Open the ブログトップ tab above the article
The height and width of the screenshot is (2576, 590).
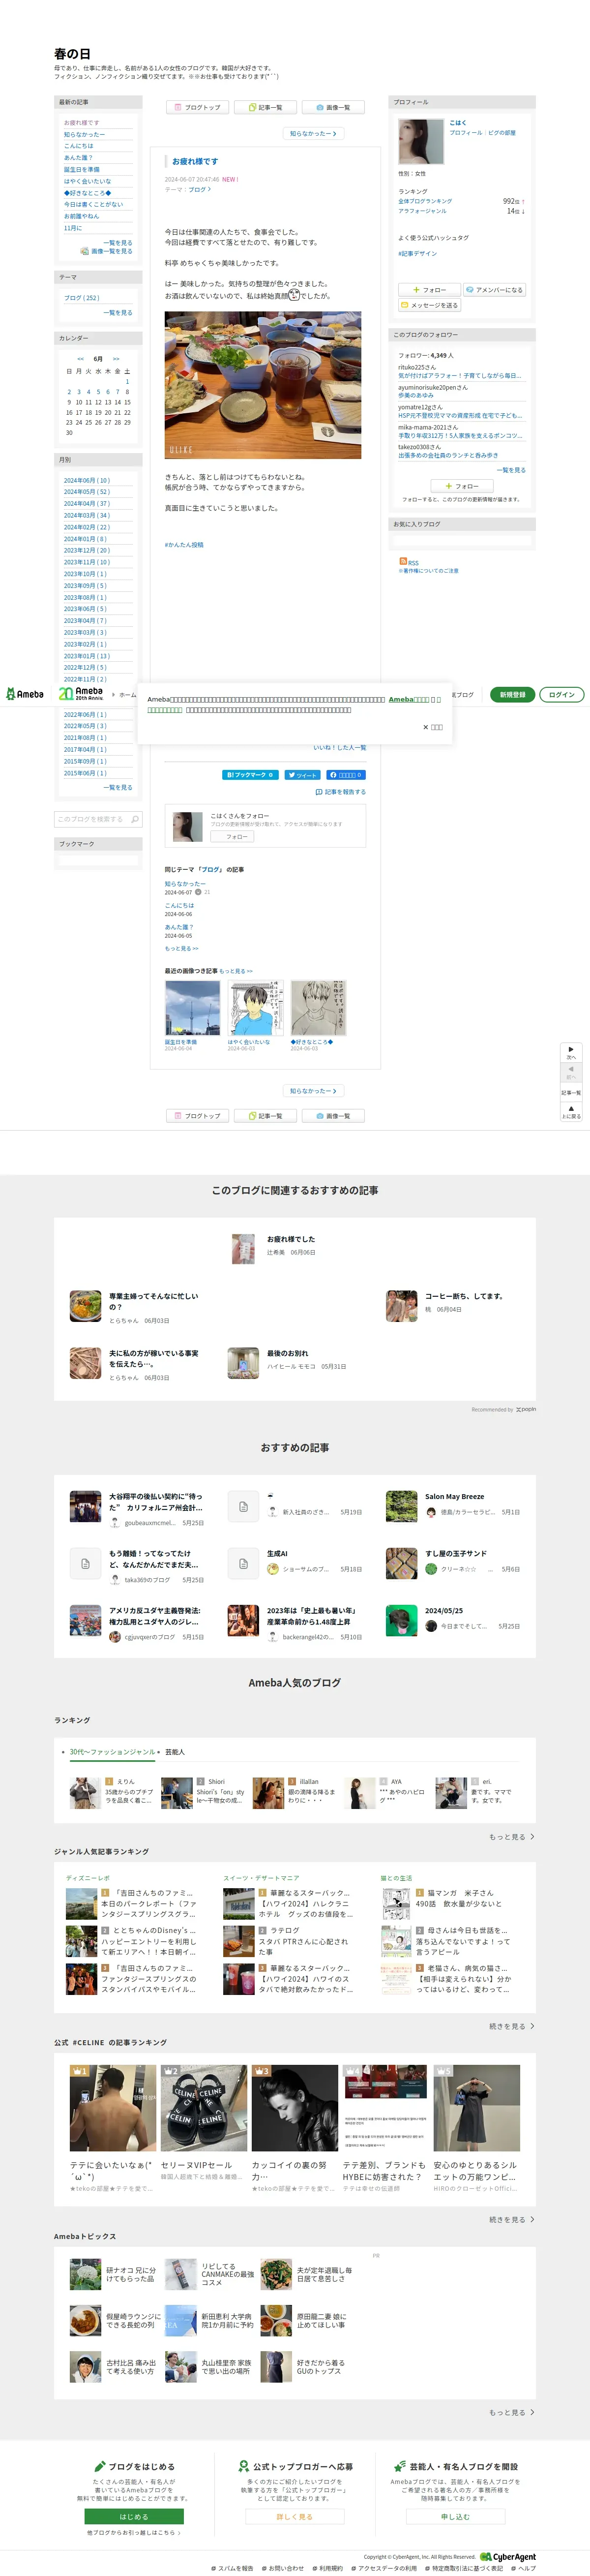[x=197, y=107]
